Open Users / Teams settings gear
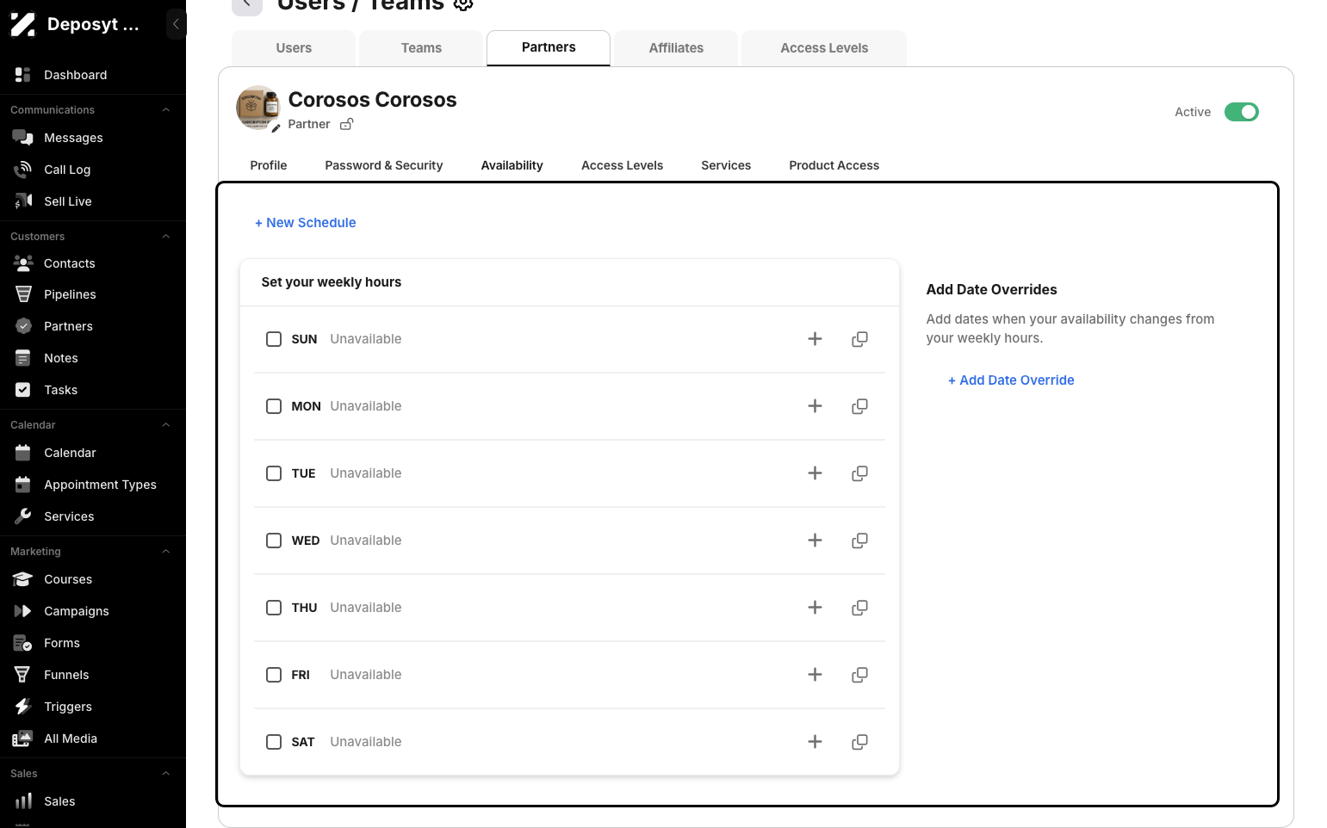 coord(463,3)
